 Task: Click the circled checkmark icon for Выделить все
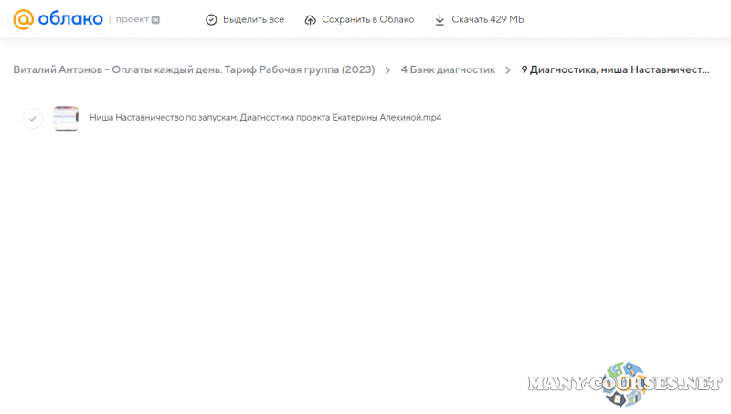pyautogui.click(x=212, y=19)
